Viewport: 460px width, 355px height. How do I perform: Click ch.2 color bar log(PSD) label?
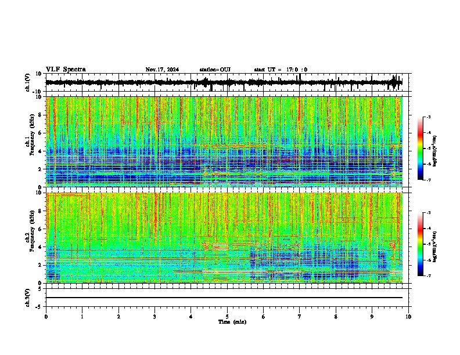(434, 247)
